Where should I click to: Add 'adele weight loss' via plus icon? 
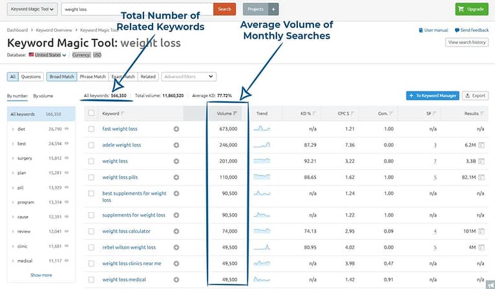coord(176,145)
